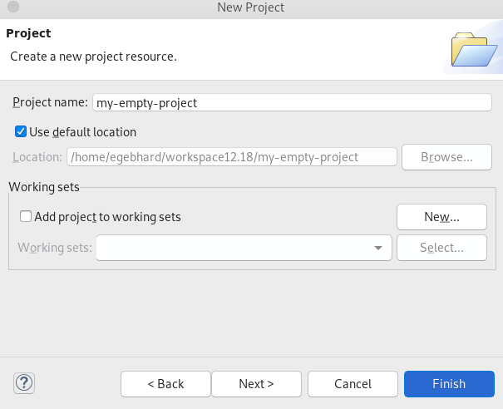Click the help question mark icon
This screenshot has height=409, width=503.
point(24,383)
